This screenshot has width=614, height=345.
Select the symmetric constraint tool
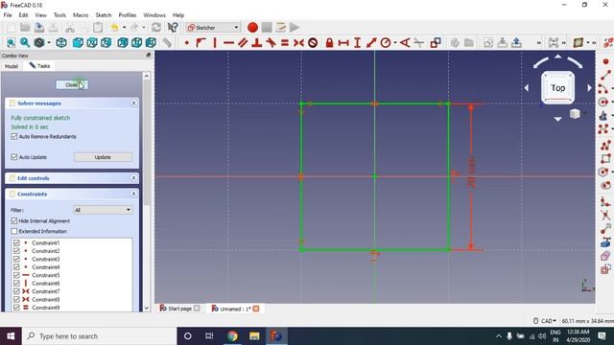coord(298,42)
